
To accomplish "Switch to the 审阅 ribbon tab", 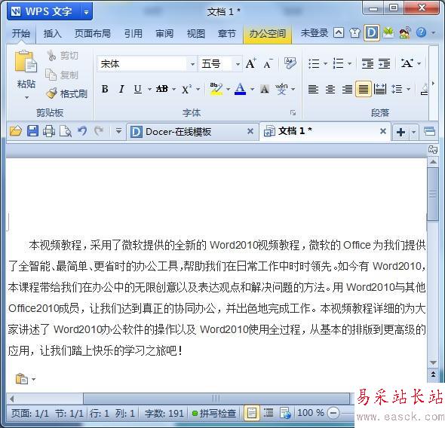I will click(164, 34).
